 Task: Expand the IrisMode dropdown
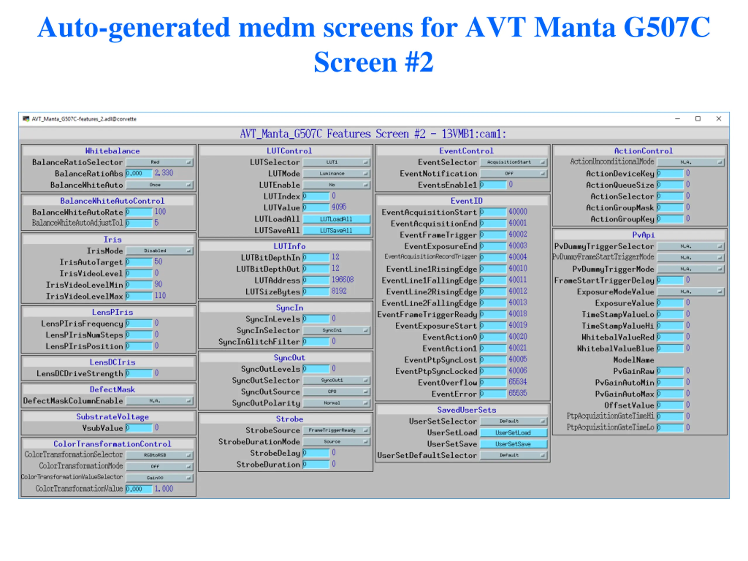pos(159,251)
